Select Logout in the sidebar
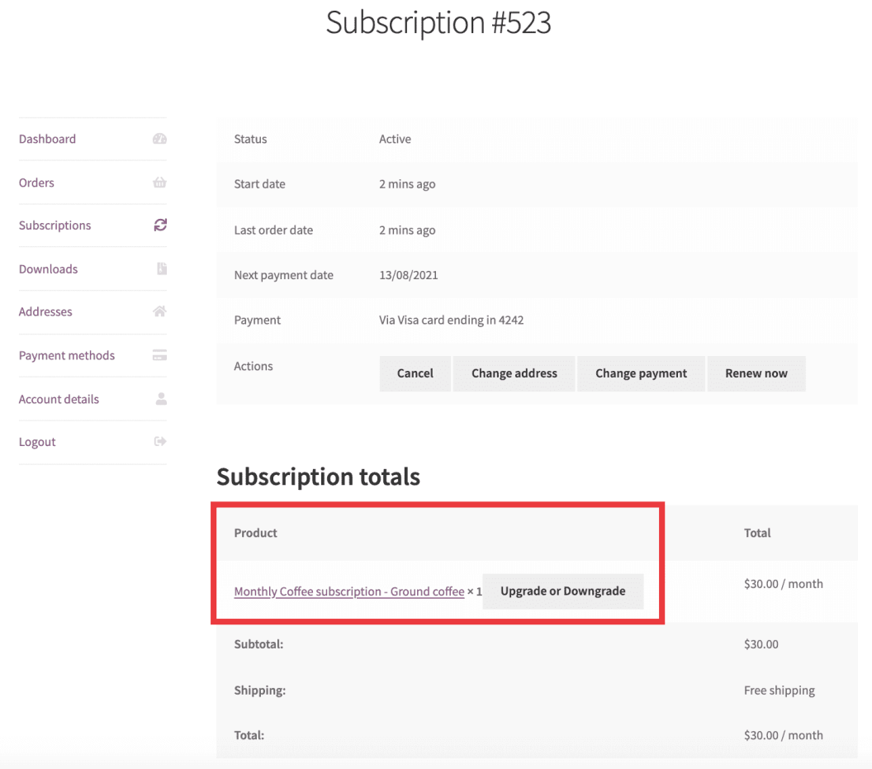Viewport: 872px width, 769px height. point(36,441)
